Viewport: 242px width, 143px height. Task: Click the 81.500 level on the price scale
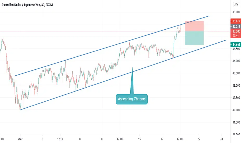(x=236, y=122)
